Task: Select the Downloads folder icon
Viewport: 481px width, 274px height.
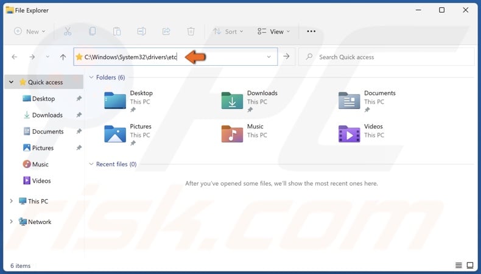Action: point(232,100)
